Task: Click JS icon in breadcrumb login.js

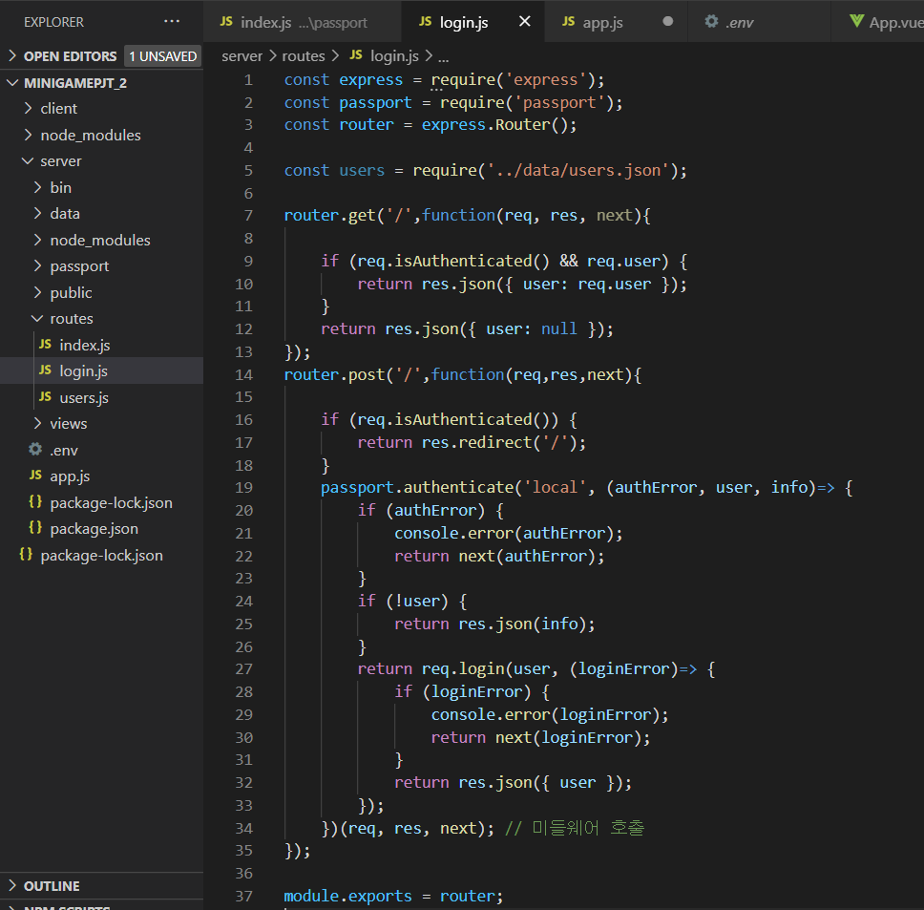Action: (x=356, y=55)
